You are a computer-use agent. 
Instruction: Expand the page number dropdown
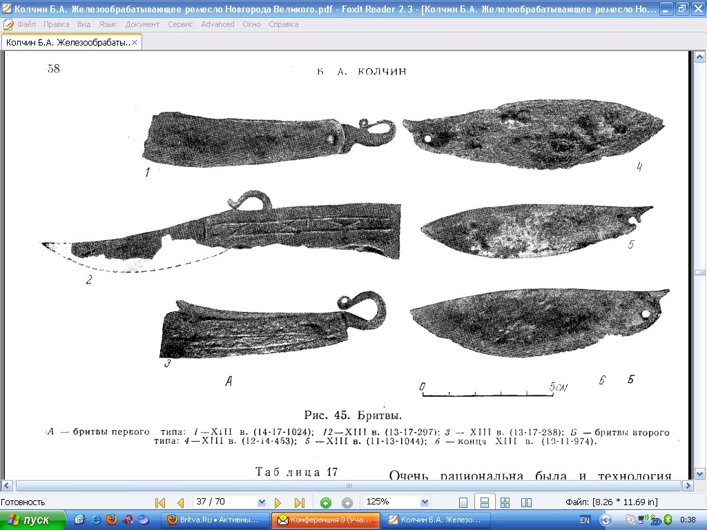(261, 502)
